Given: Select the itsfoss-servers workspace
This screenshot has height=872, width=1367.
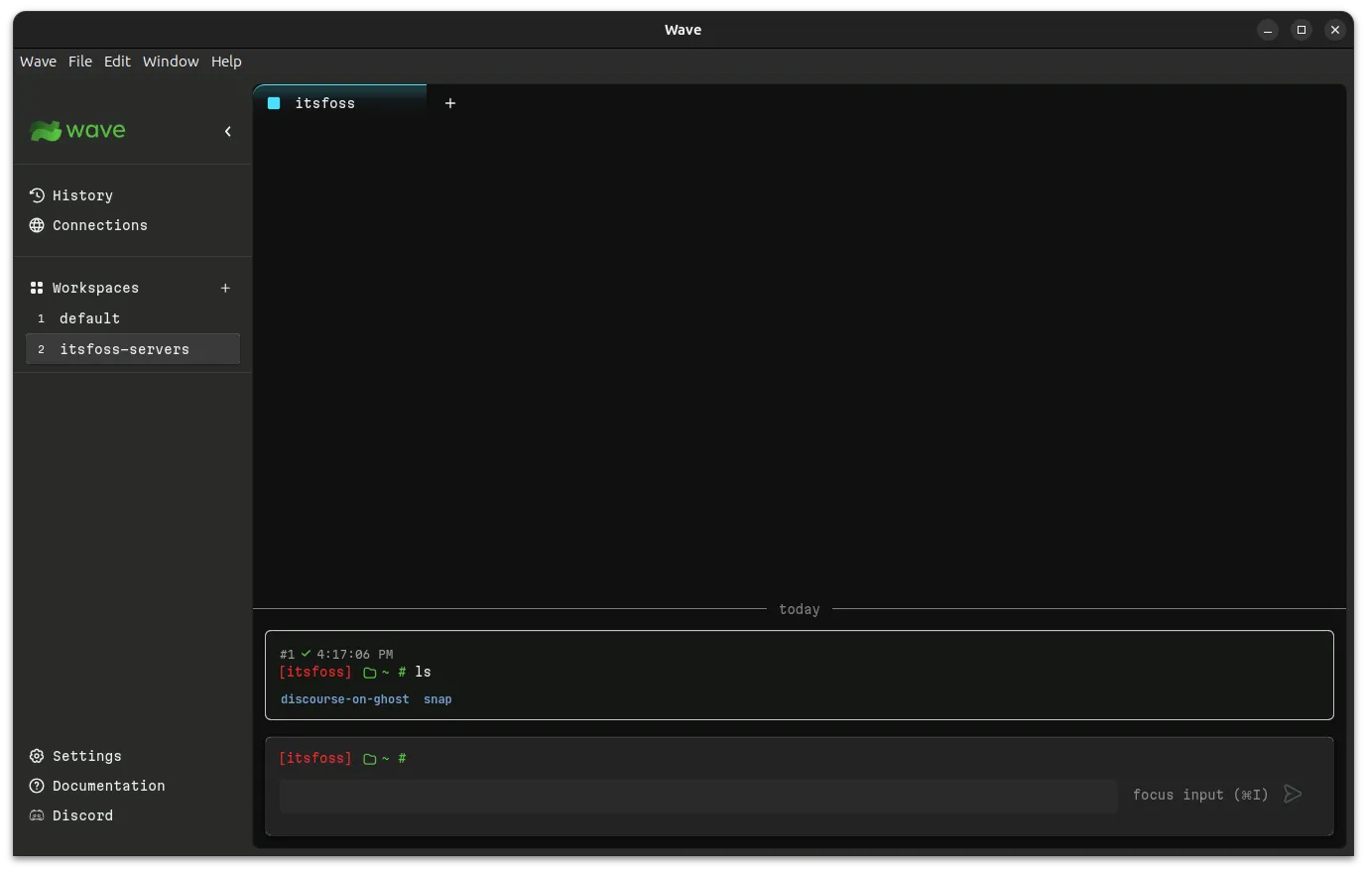Looking at the screenshot, I should point(124,349).
